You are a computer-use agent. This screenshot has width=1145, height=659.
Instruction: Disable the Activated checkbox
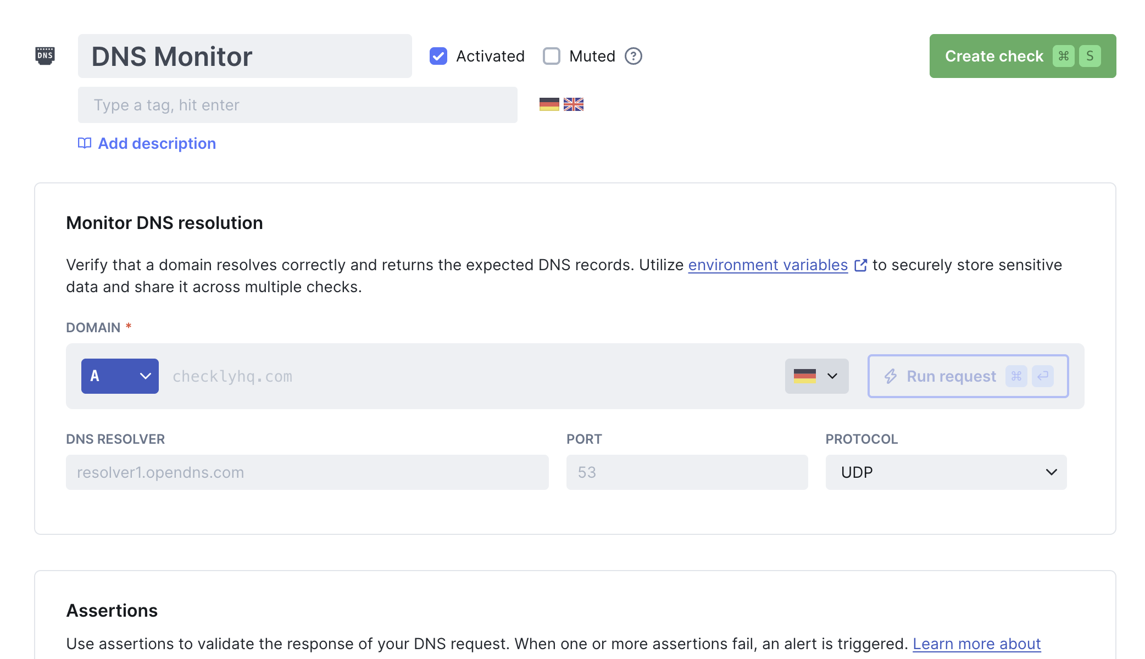(438, 55)
